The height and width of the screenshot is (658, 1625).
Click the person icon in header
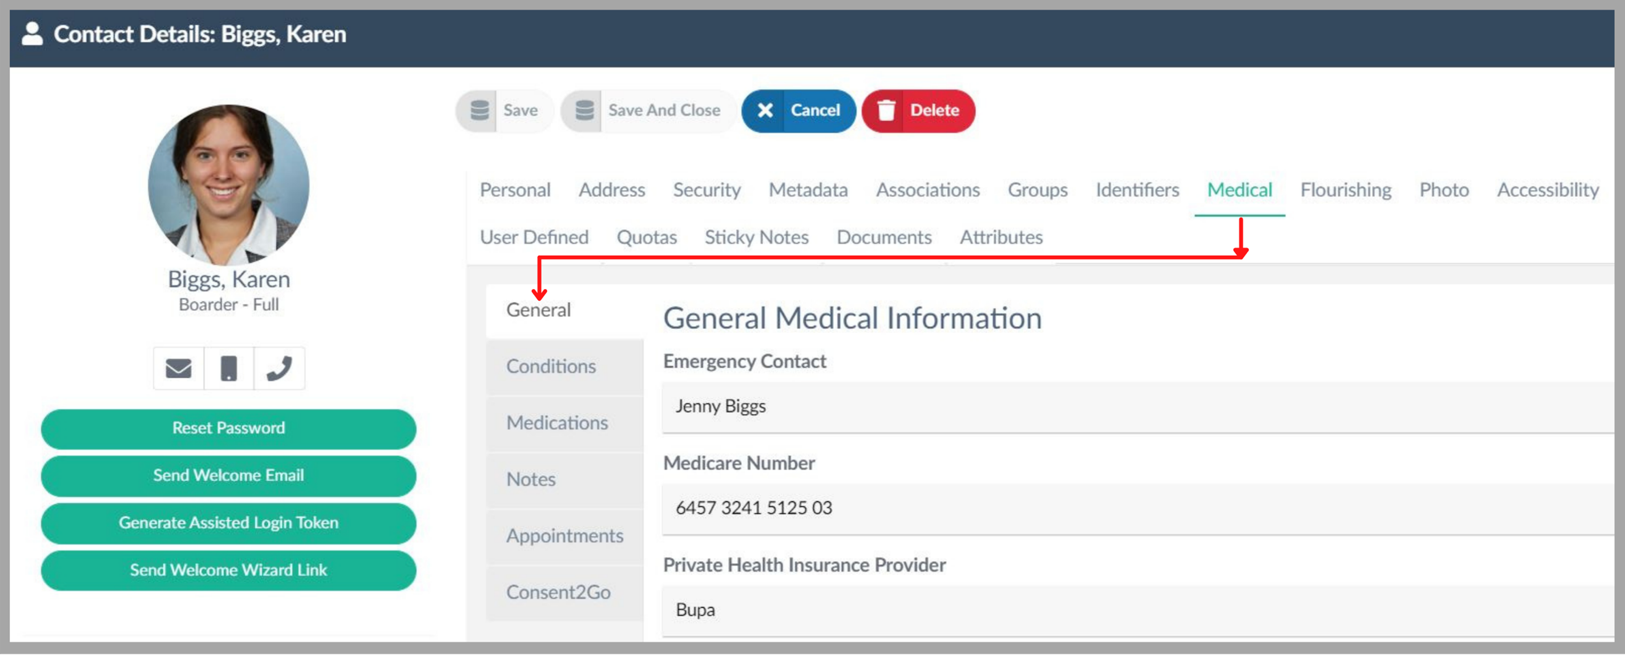[32, 34]
